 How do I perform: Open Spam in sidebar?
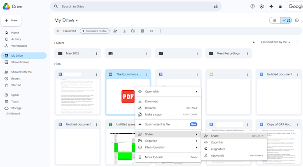pyautogui.click(x=15, y=95)
